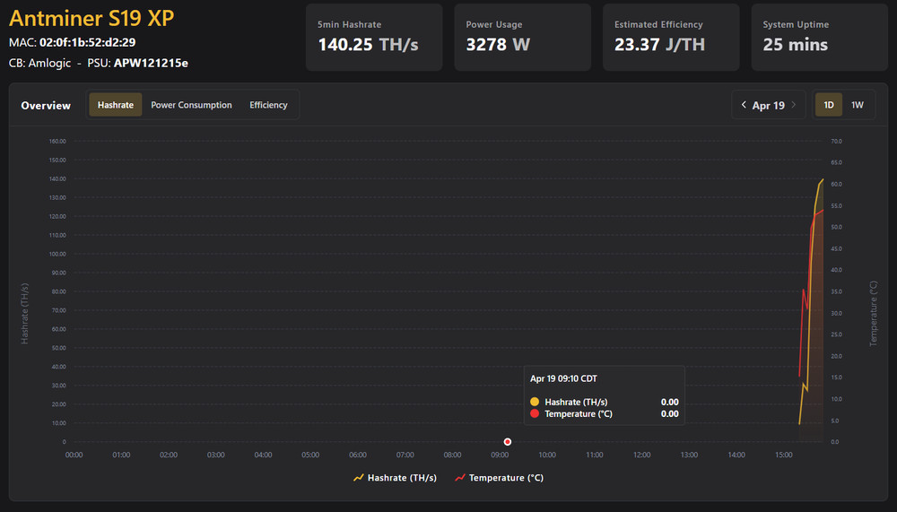Click the CB: Amlogic label
The image size is (897, 512).
click(40, 63)
